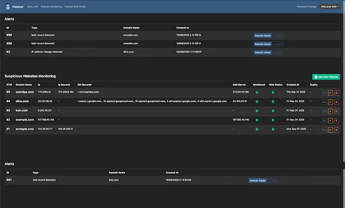Screen dimensions: 345x208
Task: Delete the exmaple.com entry with trash icon
Action: click(336, 130)
